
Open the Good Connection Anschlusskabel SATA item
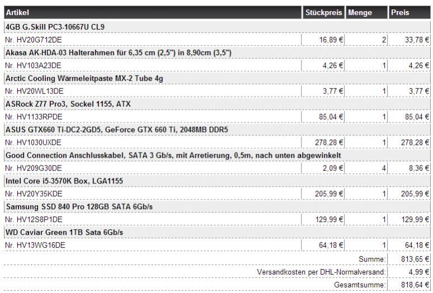173,155
